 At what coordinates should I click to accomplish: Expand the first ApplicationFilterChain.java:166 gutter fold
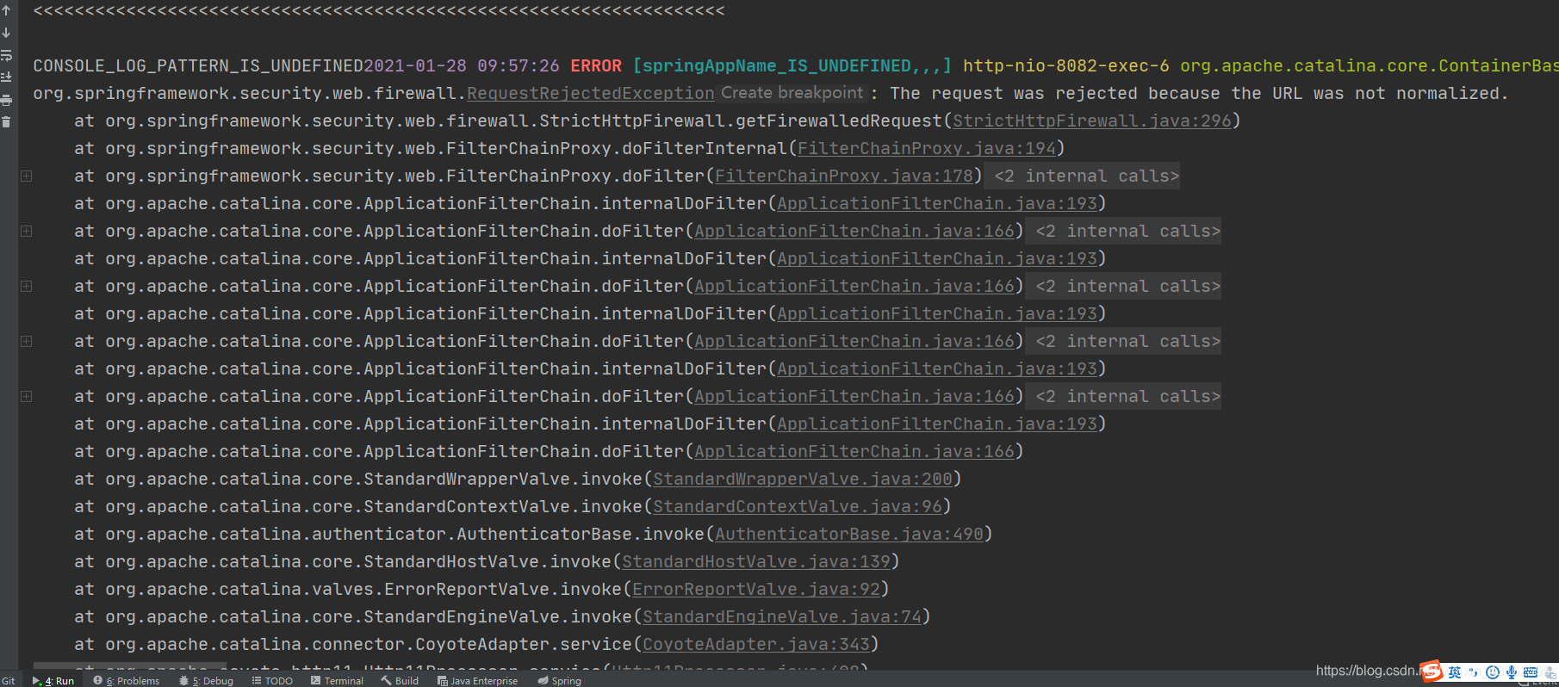point(27,231)
